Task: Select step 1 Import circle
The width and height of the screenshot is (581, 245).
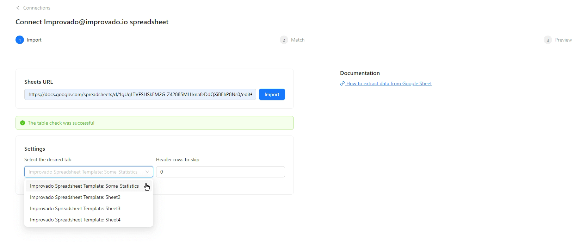Action: (x=20, y=40)
